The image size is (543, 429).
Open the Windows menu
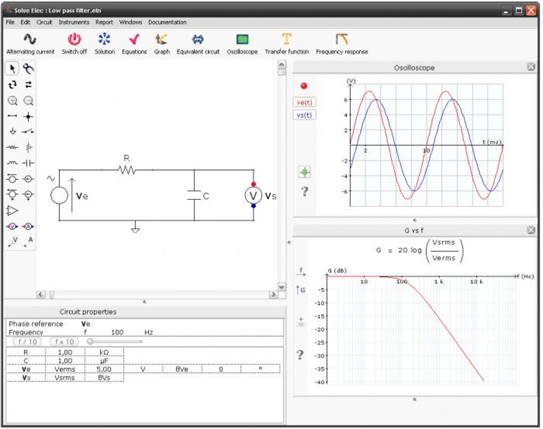coord(130,22)
